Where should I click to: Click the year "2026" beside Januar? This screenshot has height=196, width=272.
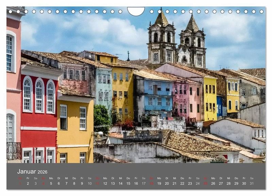coord(42,172)
